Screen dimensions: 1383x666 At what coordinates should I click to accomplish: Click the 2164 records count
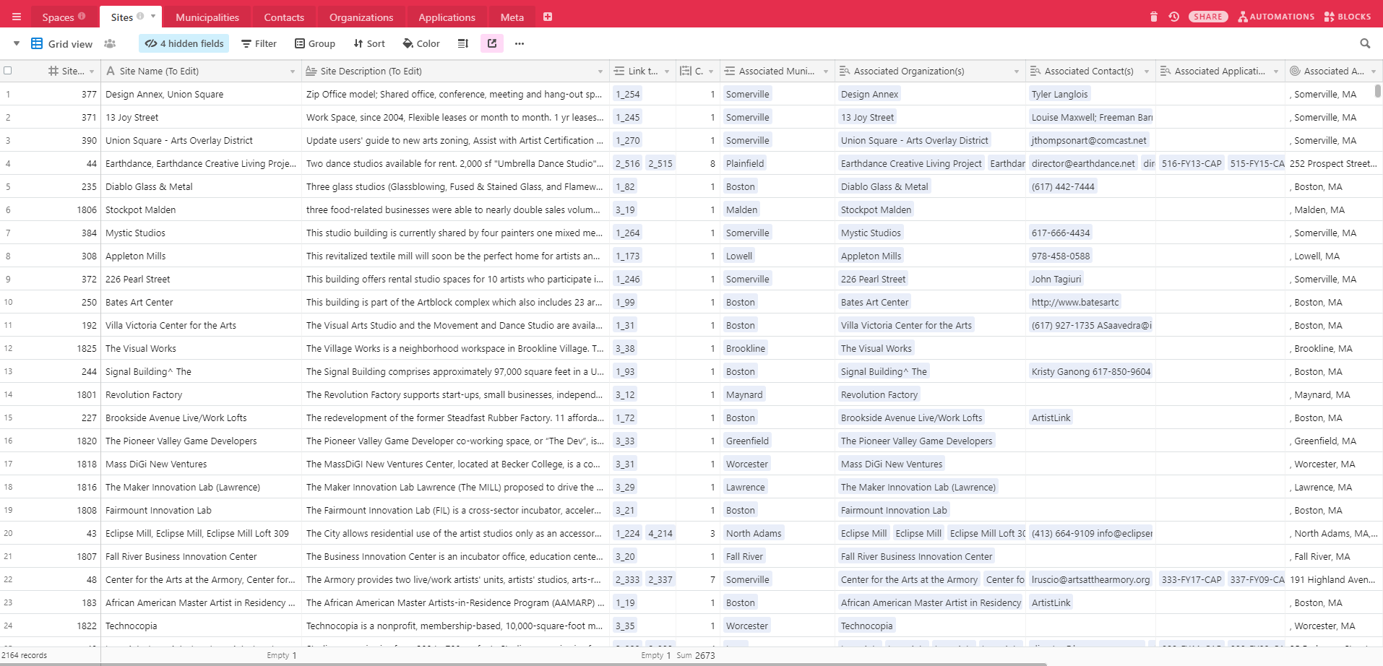point(25,655)
